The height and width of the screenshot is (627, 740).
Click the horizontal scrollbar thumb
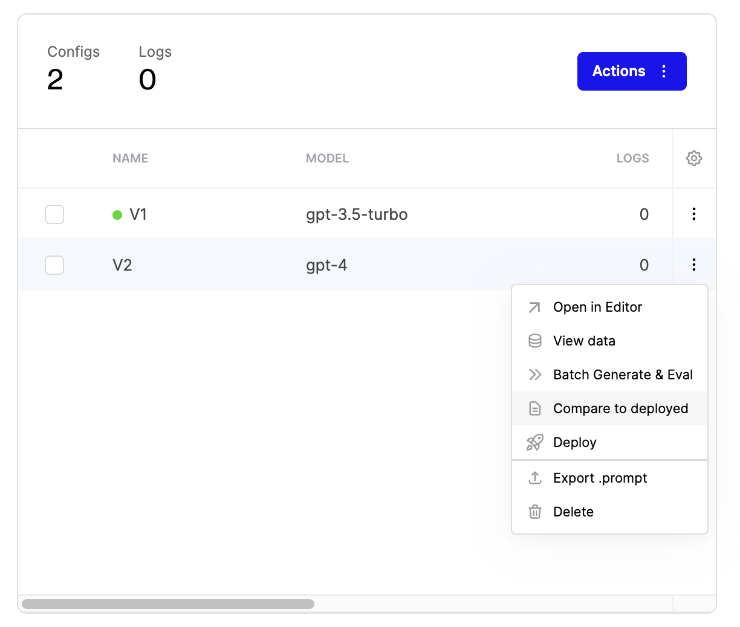(168, 604)
